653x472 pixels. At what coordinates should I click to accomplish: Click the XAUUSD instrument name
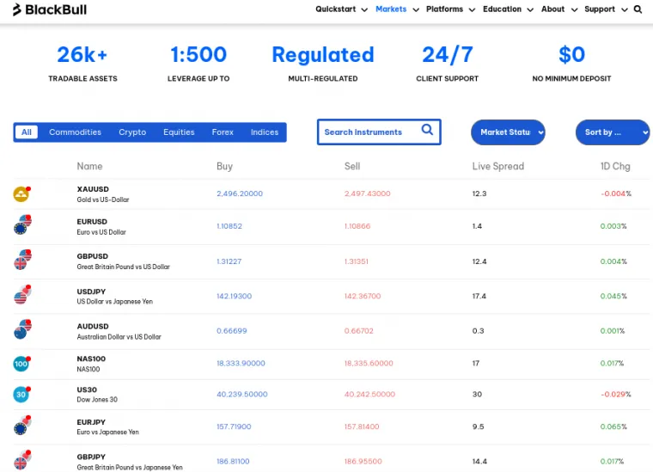(x=93, y=189)
